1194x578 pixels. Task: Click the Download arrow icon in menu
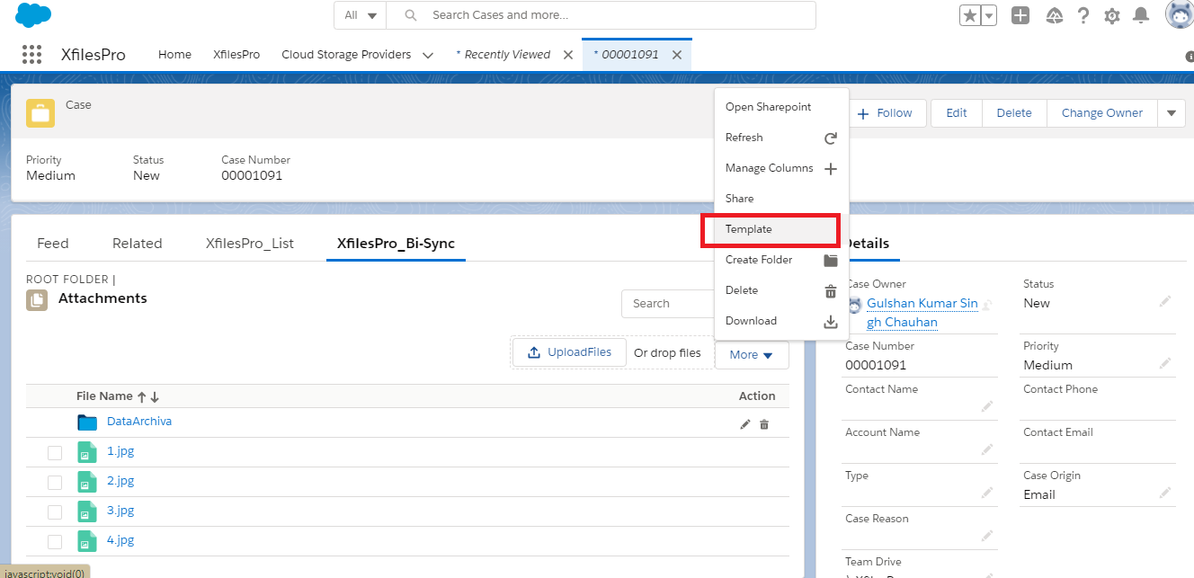coord(831,322)
